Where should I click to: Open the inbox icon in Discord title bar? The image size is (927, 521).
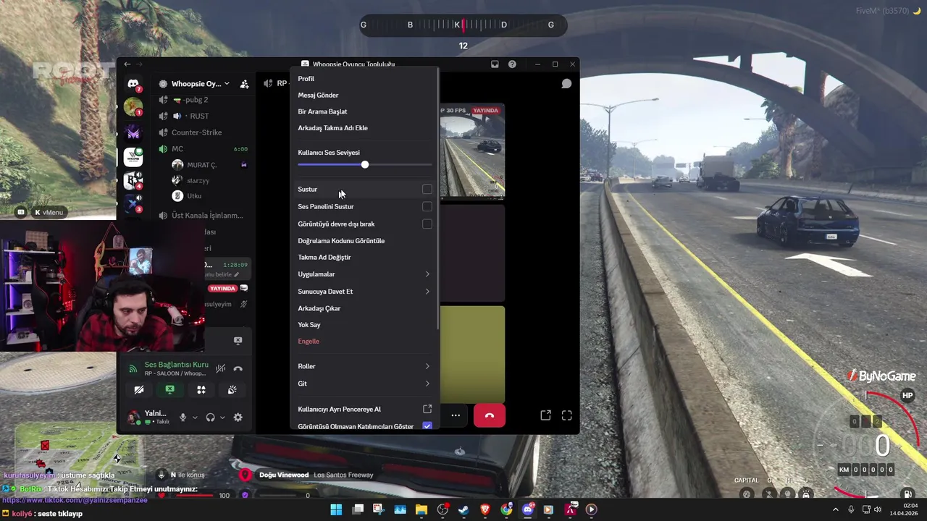tap(495, 64)
